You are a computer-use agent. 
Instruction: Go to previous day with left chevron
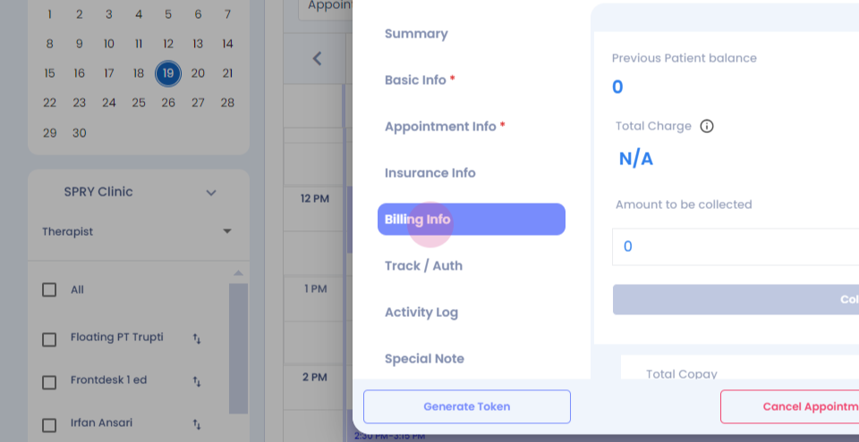click(x=317, y=59)
